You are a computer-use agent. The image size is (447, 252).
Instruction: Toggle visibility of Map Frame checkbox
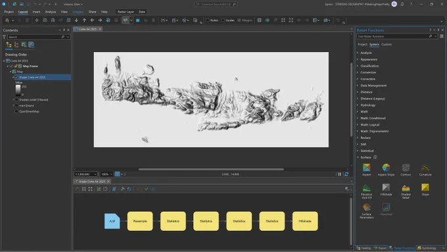(x=12, y=66)
